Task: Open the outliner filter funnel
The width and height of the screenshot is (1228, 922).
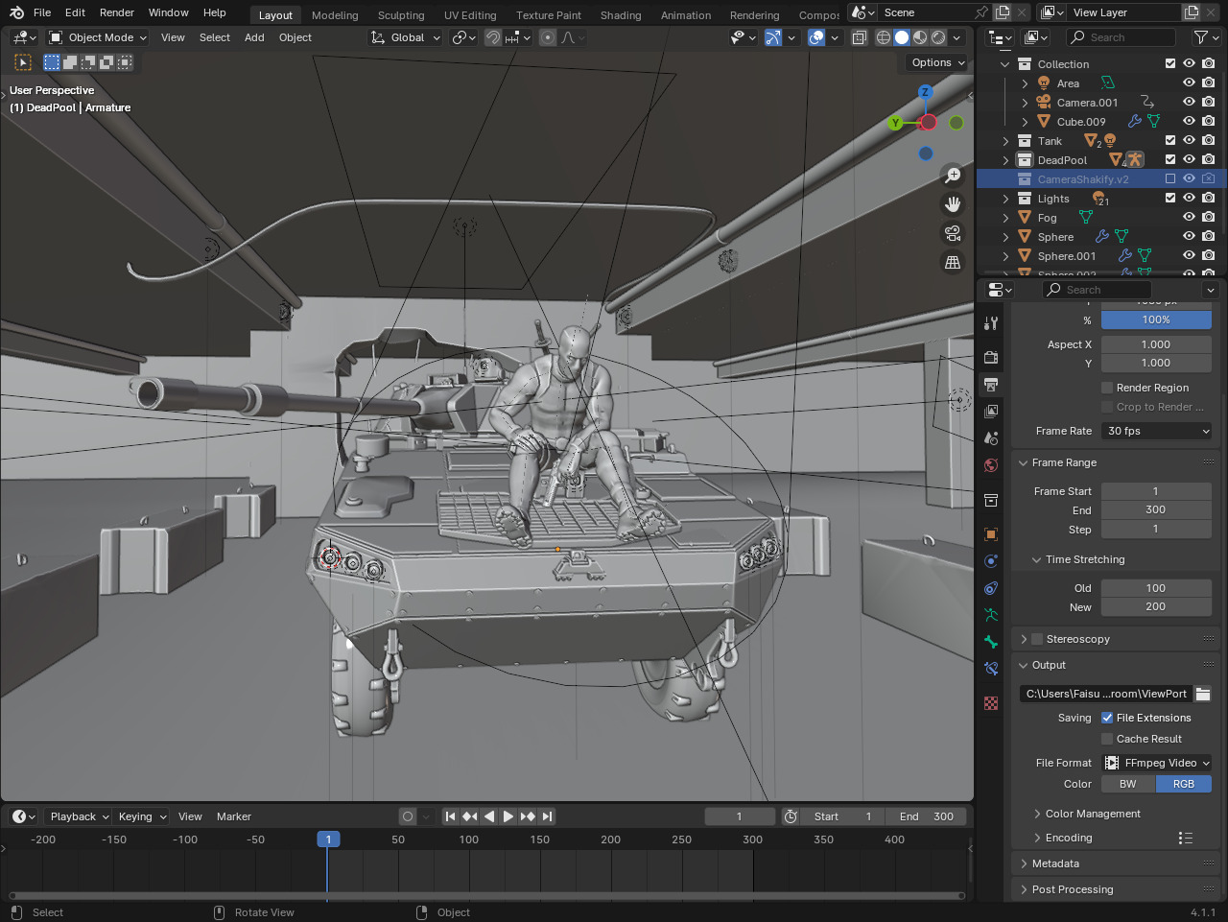Action: [1200, 37]
